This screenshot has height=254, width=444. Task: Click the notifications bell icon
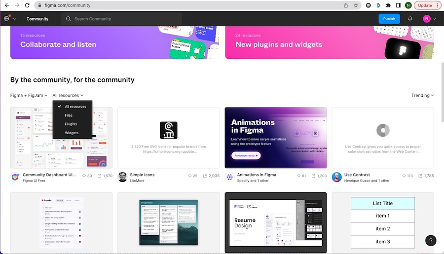(410, 19)
